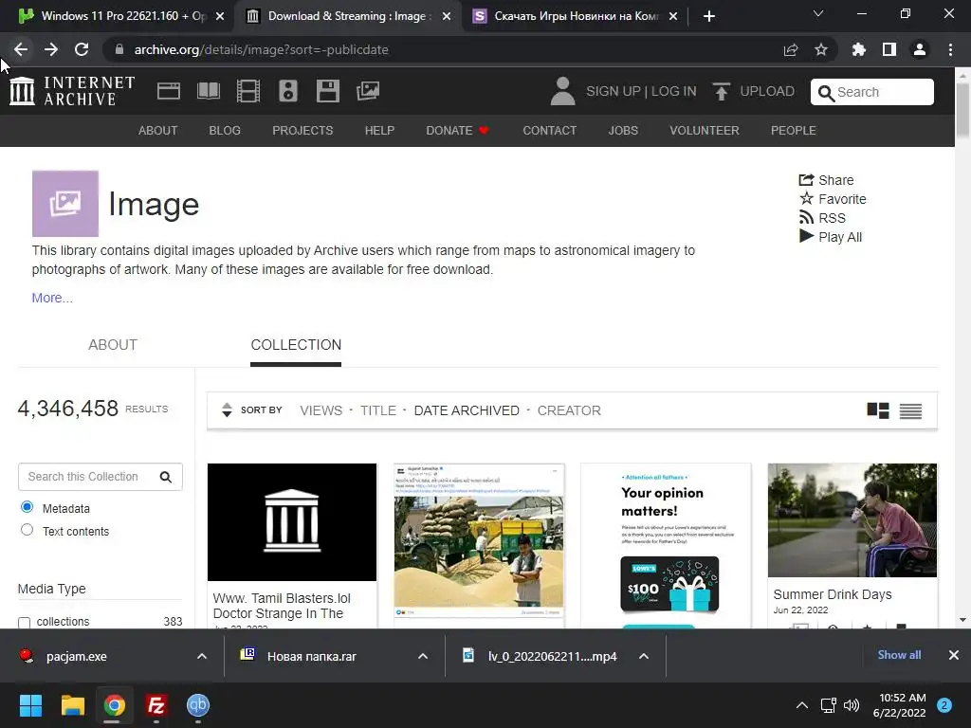Go back to the previous page
Viewport: 971px width, 728px height.
[x=21, y=49]
